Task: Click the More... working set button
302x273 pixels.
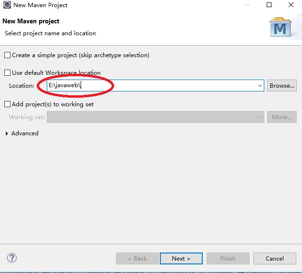Action: pyautogui.click(x=282, y=117)
